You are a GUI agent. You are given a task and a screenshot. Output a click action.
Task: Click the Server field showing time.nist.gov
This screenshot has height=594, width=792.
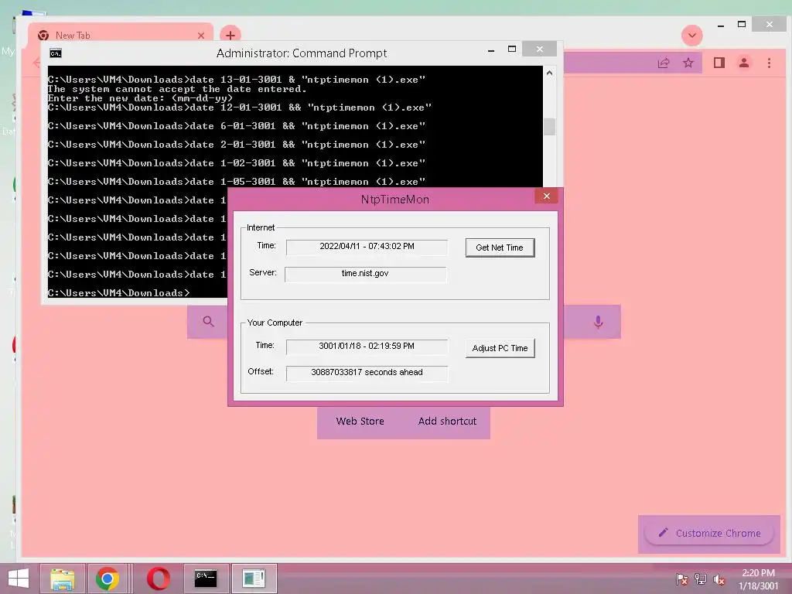[365, 273]
